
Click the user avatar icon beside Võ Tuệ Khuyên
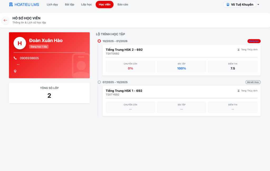click(228, 4)
